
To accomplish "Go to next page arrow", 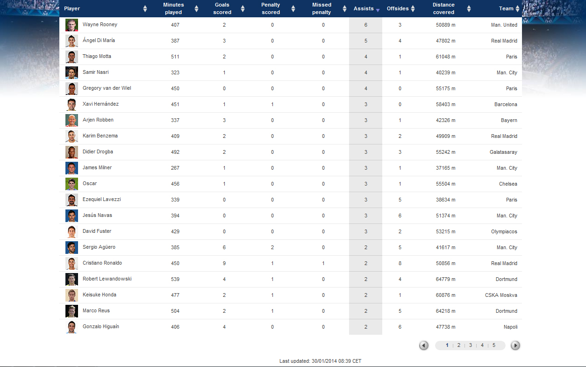I will (x=515, y=345).
